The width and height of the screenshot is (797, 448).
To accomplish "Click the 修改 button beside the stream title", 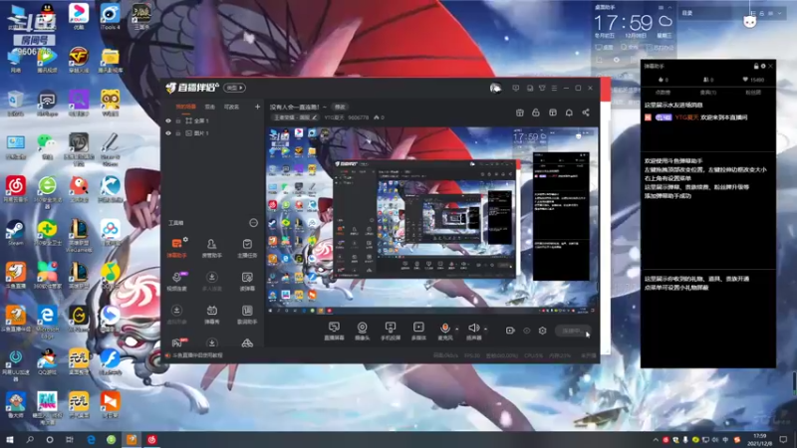I will 340,107.
